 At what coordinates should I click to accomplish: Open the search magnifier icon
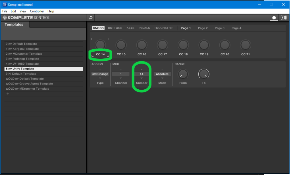(91, 18)
